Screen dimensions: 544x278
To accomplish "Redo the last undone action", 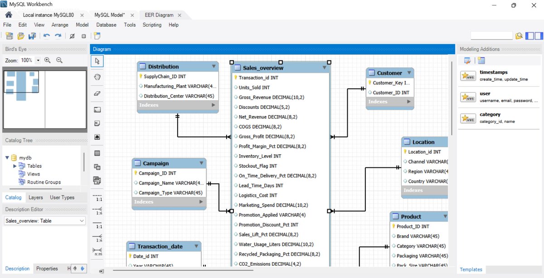I will 58,36.
